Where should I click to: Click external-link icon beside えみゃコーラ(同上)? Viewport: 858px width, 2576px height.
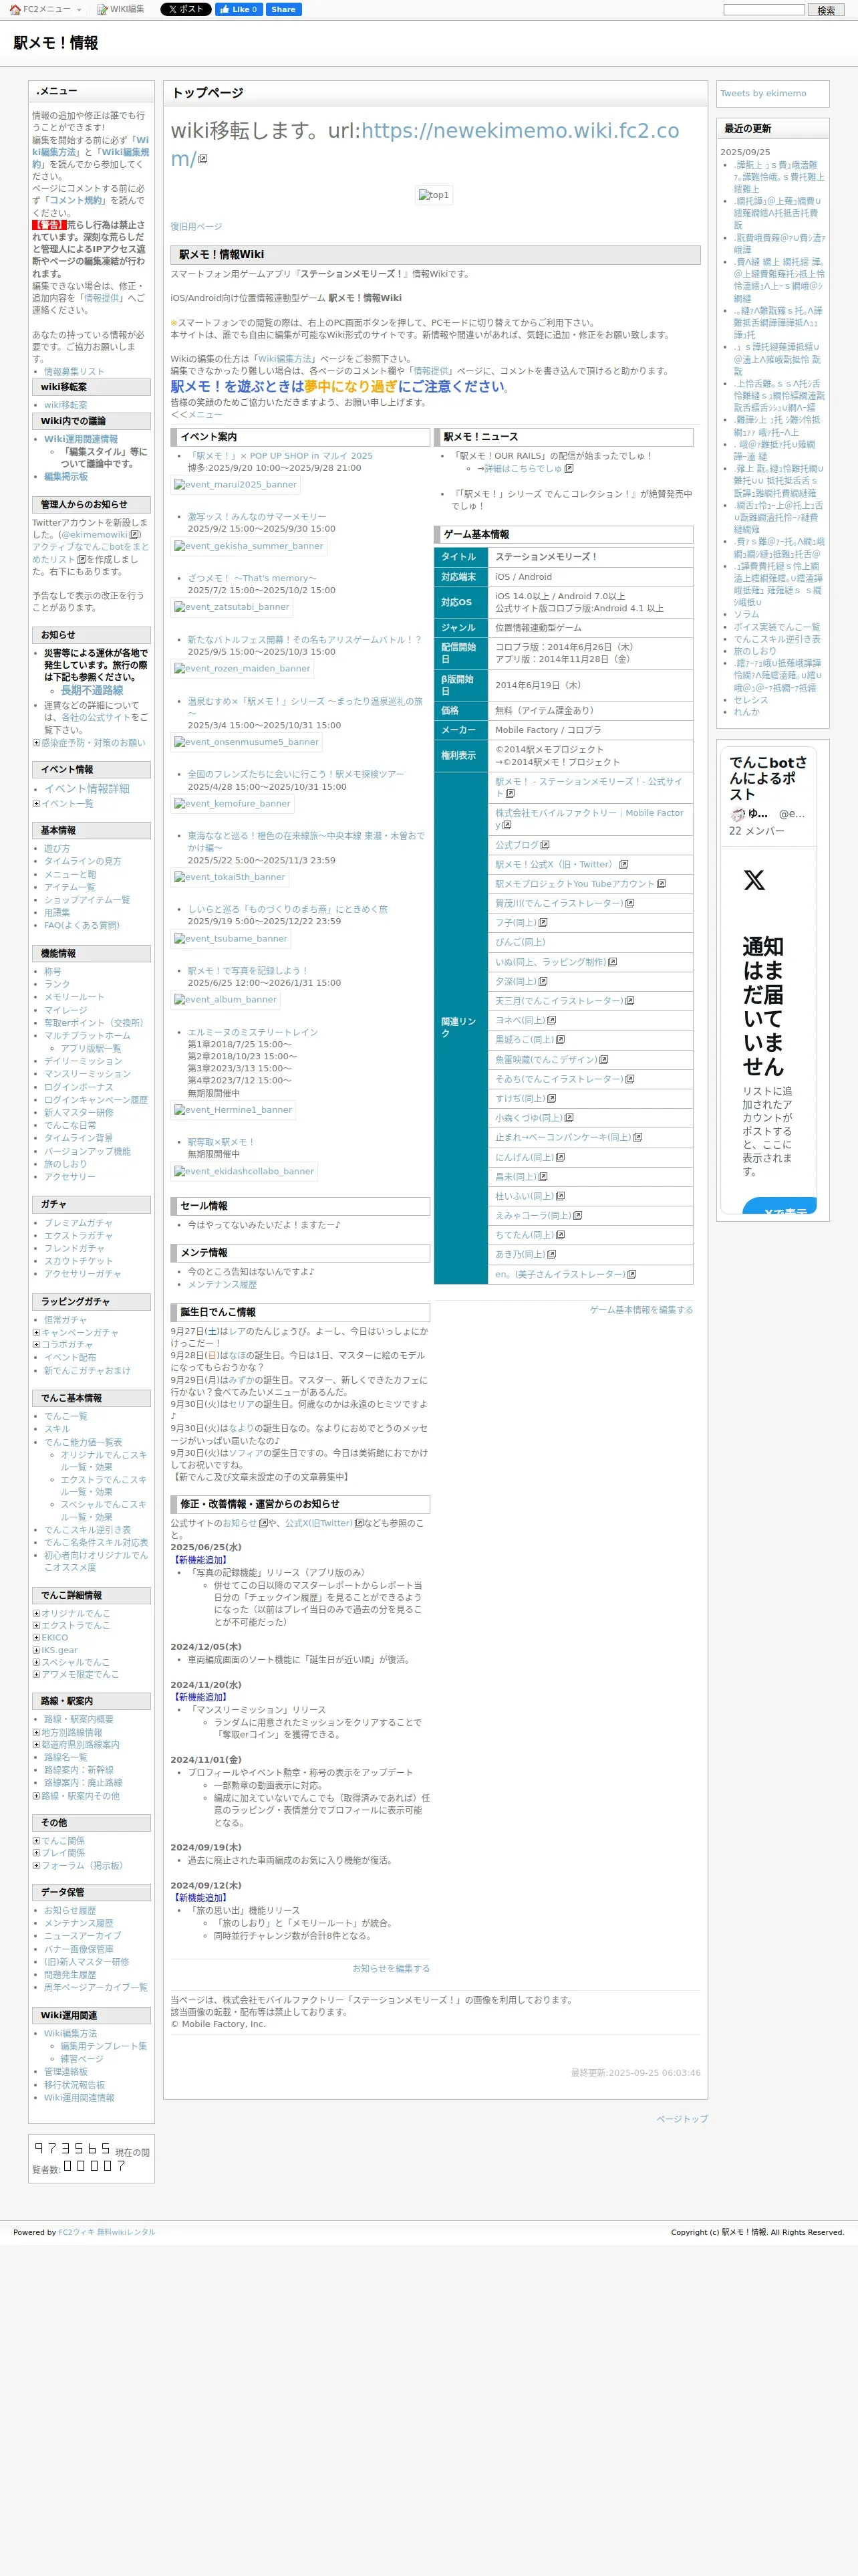click(578, 1216)
